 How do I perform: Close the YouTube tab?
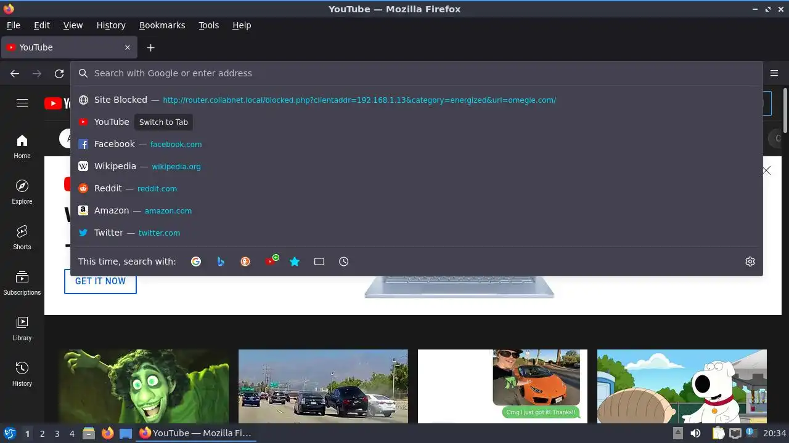click(128, 47)
